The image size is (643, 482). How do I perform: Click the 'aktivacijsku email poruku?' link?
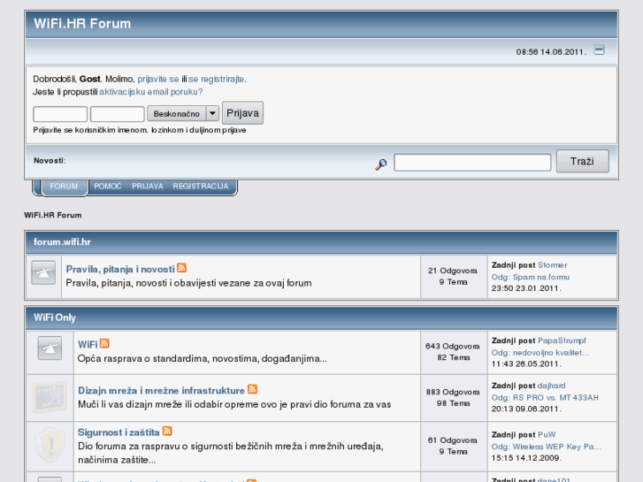pyautogui.click(x=151, y=92)
